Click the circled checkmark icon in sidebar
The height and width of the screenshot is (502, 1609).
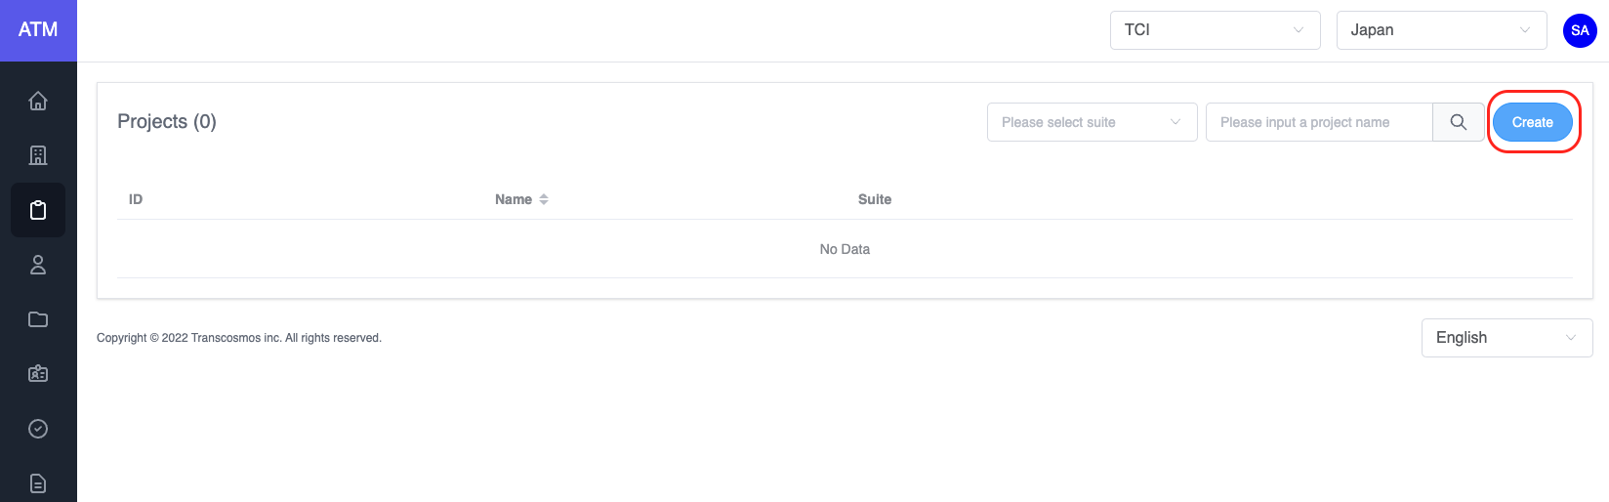[38, 429]
